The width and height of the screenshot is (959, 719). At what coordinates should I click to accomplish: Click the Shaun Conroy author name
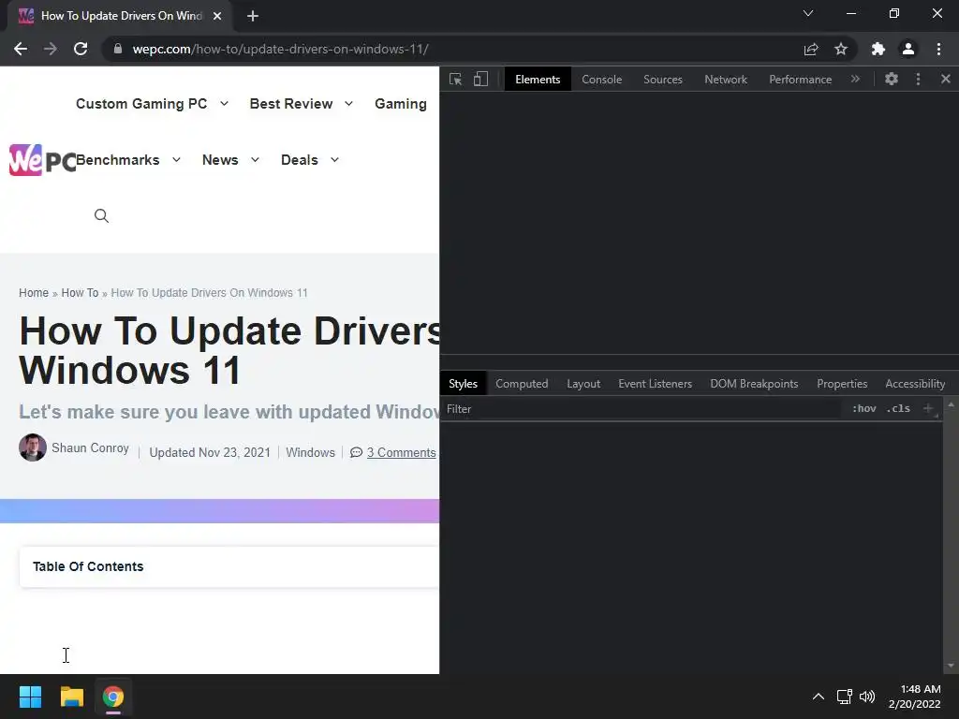pos(90,448)
